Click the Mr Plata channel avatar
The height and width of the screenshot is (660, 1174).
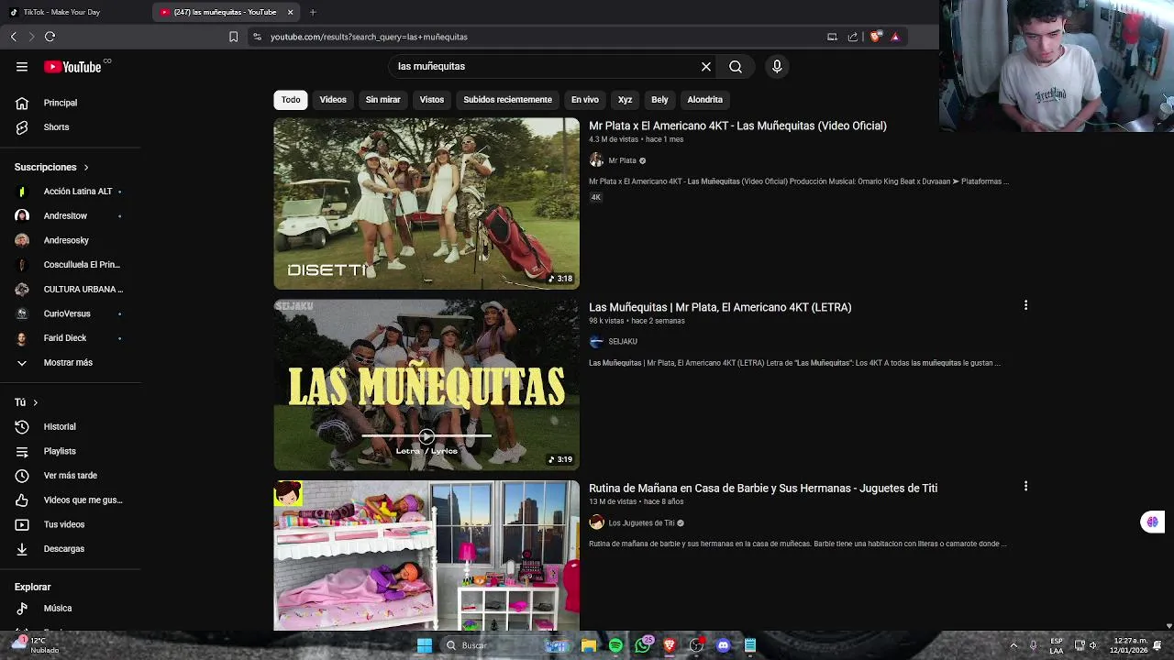(596, 160)
